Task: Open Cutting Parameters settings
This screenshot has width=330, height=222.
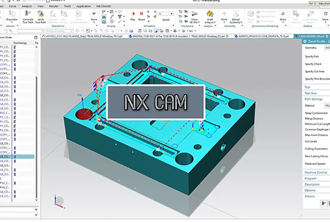Action: point(316,149)
